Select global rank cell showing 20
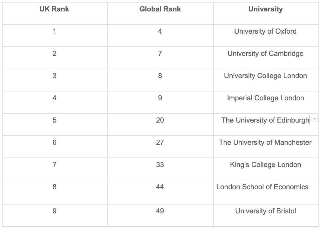 160,124
